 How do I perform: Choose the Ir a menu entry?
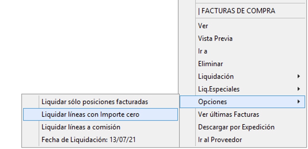click(x=203, y=51)
